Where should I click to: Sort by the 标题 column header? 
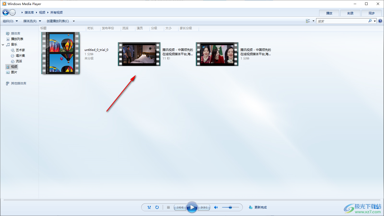point(63,28)
